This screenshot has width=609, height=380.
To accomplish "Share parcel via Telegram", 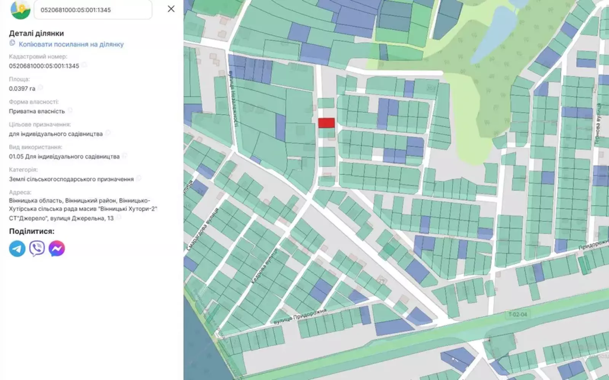I will point(17,249).
